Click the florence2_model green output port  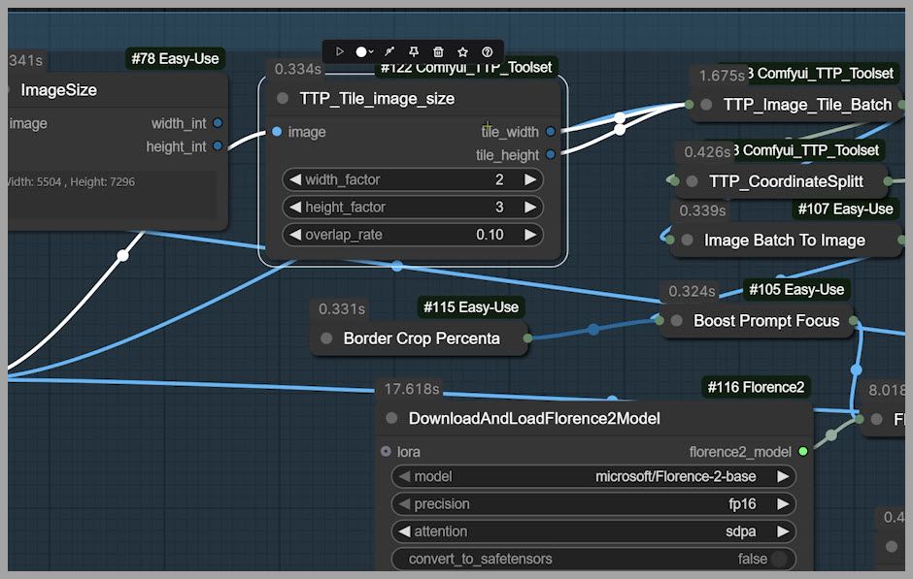pos(803,451)
